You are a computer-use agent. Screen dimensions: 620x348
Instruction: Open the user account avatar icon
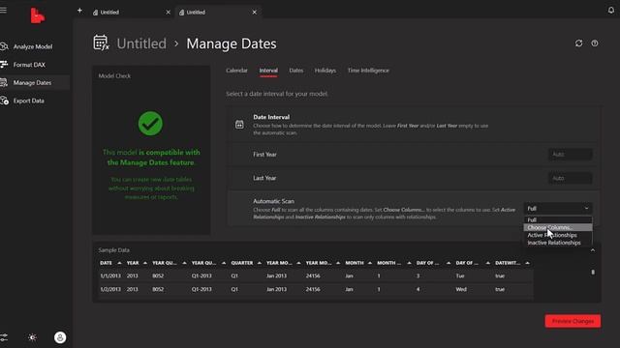[60, 337]
